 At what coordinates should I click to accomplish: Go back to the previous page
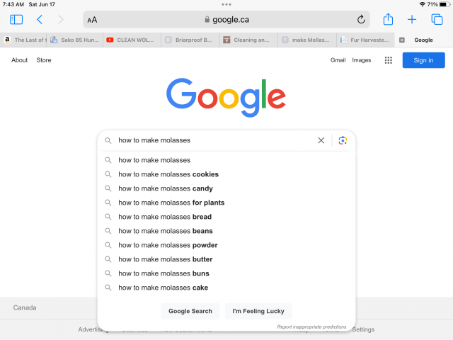(40, 20)
